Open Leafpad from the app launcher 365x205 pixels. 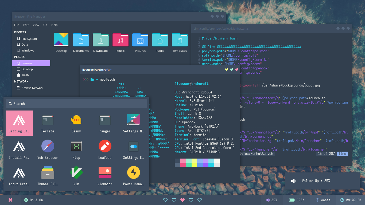[x=105, y=149]
